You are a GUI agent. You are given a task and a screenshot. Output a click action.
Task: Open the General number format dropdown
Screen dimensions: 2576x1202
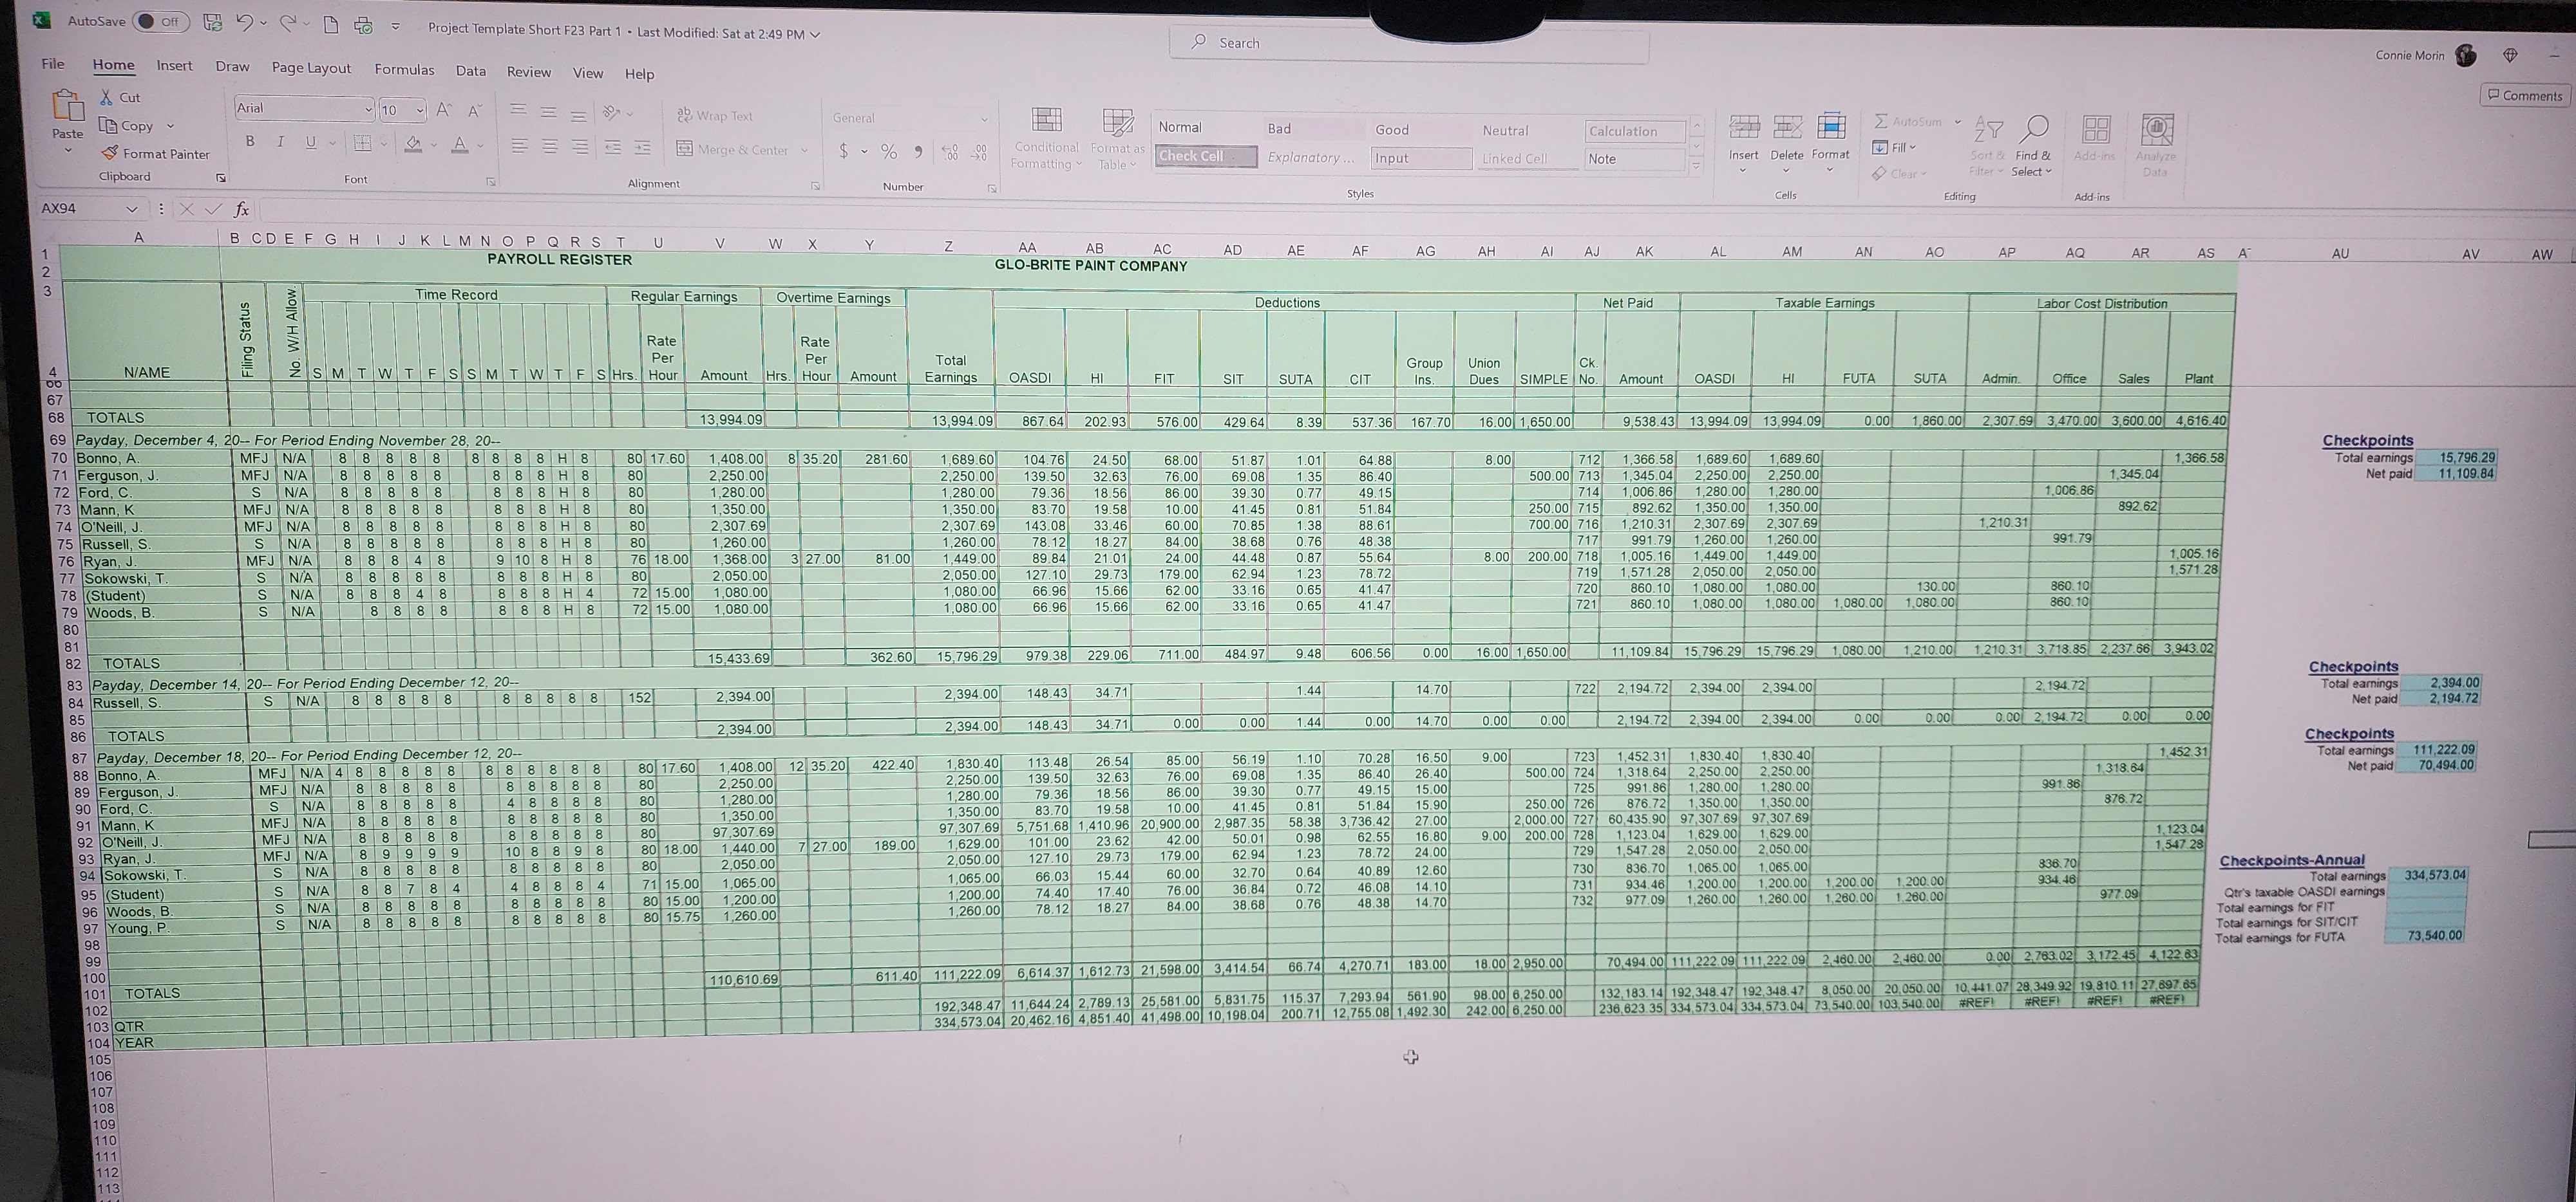(x=984, y=119)
